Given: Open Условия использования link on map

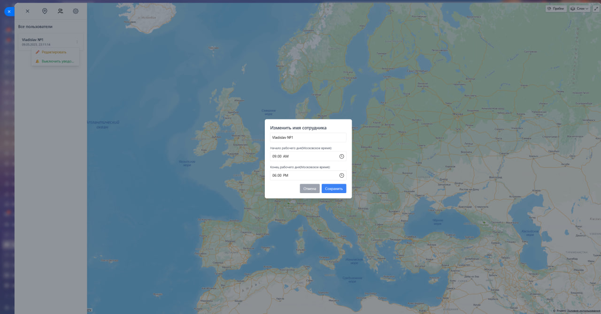Looking at the screenshot, I should [584, 311].
